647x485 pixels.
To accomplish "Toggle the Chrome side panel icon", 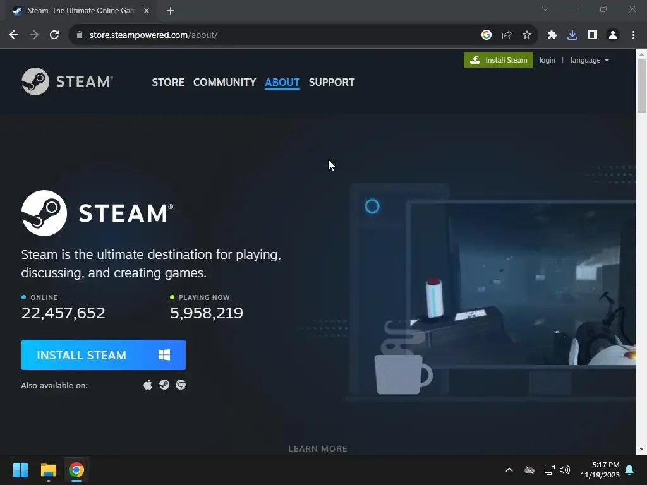I will click(593, 35).
